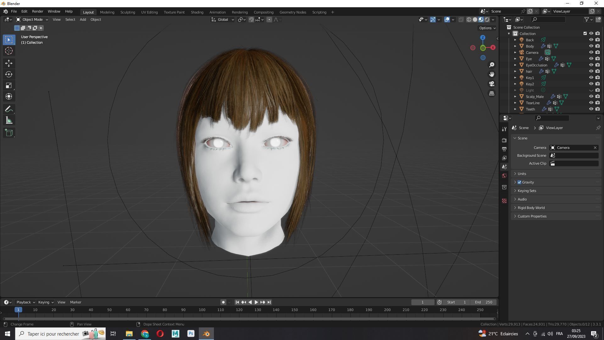Select the Transform tool

pos(9,96)
